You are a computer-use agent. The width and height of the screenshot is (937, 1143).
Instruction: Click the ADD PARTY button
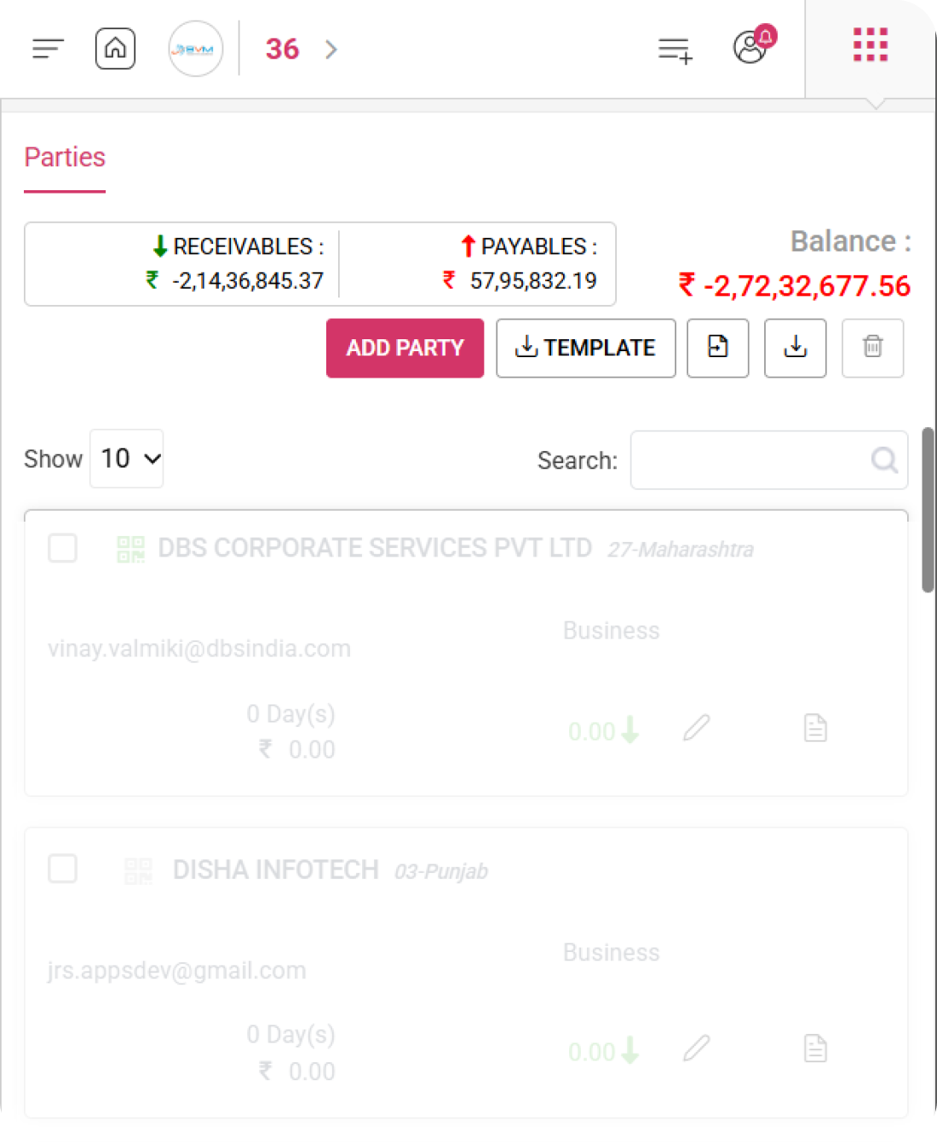(x=405, y=348)
